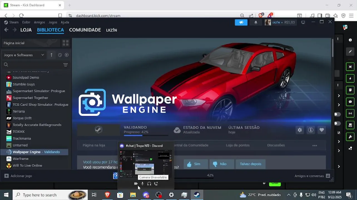Open Kick dashboard info icon in sidebar

350,40
